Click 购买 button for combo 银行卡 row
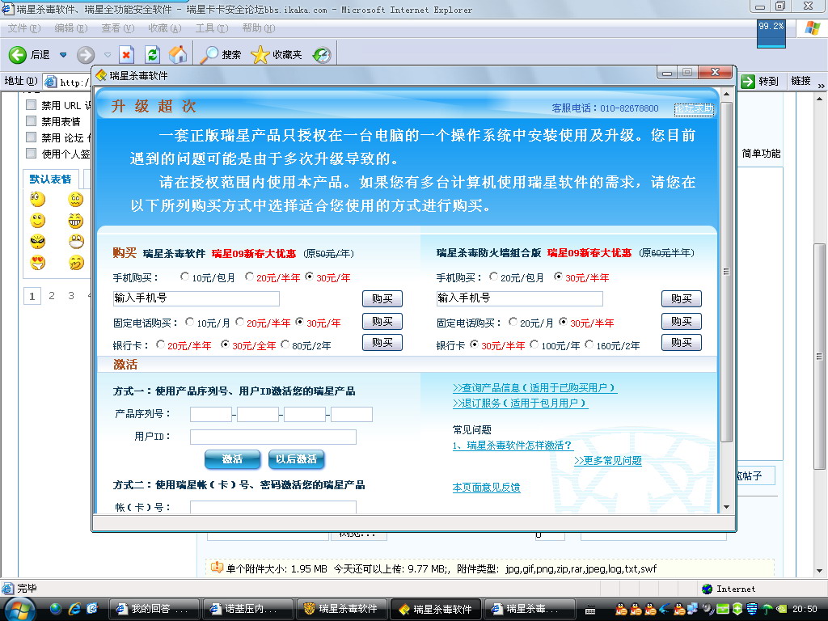This screenshot has width=828, height=621. (x=681, y=343)
